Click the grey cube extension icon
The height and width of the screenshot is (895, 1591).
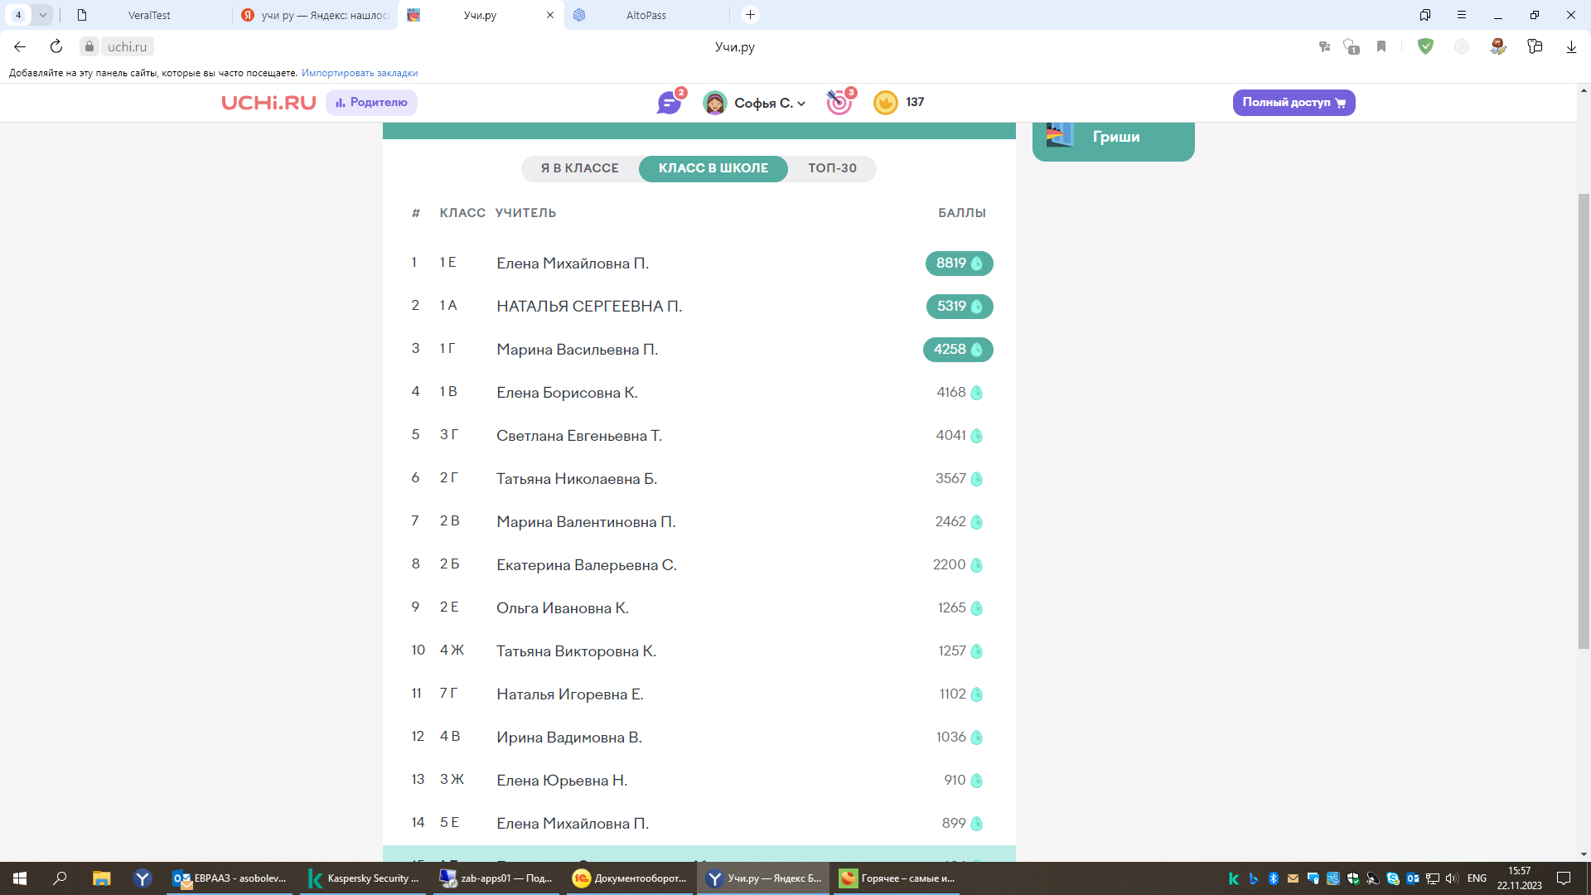1462,46
